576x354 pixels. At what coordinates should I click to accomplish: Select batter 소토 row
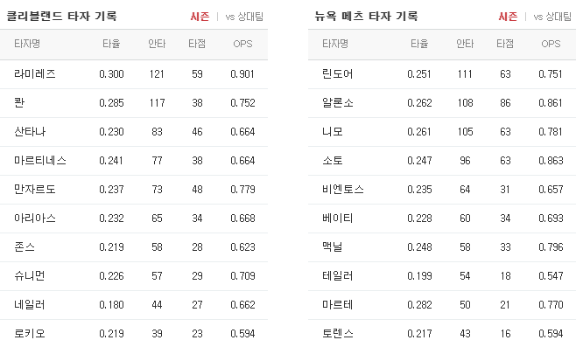pyautogui.click(x=442, y=160)
